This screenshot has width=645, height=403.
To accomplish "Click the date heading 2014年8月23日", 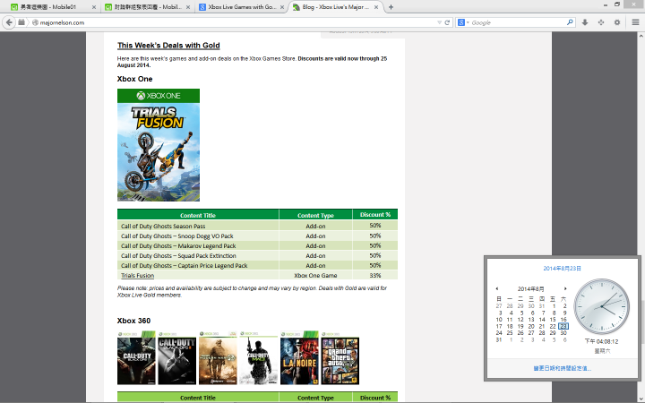I will 562,269.
